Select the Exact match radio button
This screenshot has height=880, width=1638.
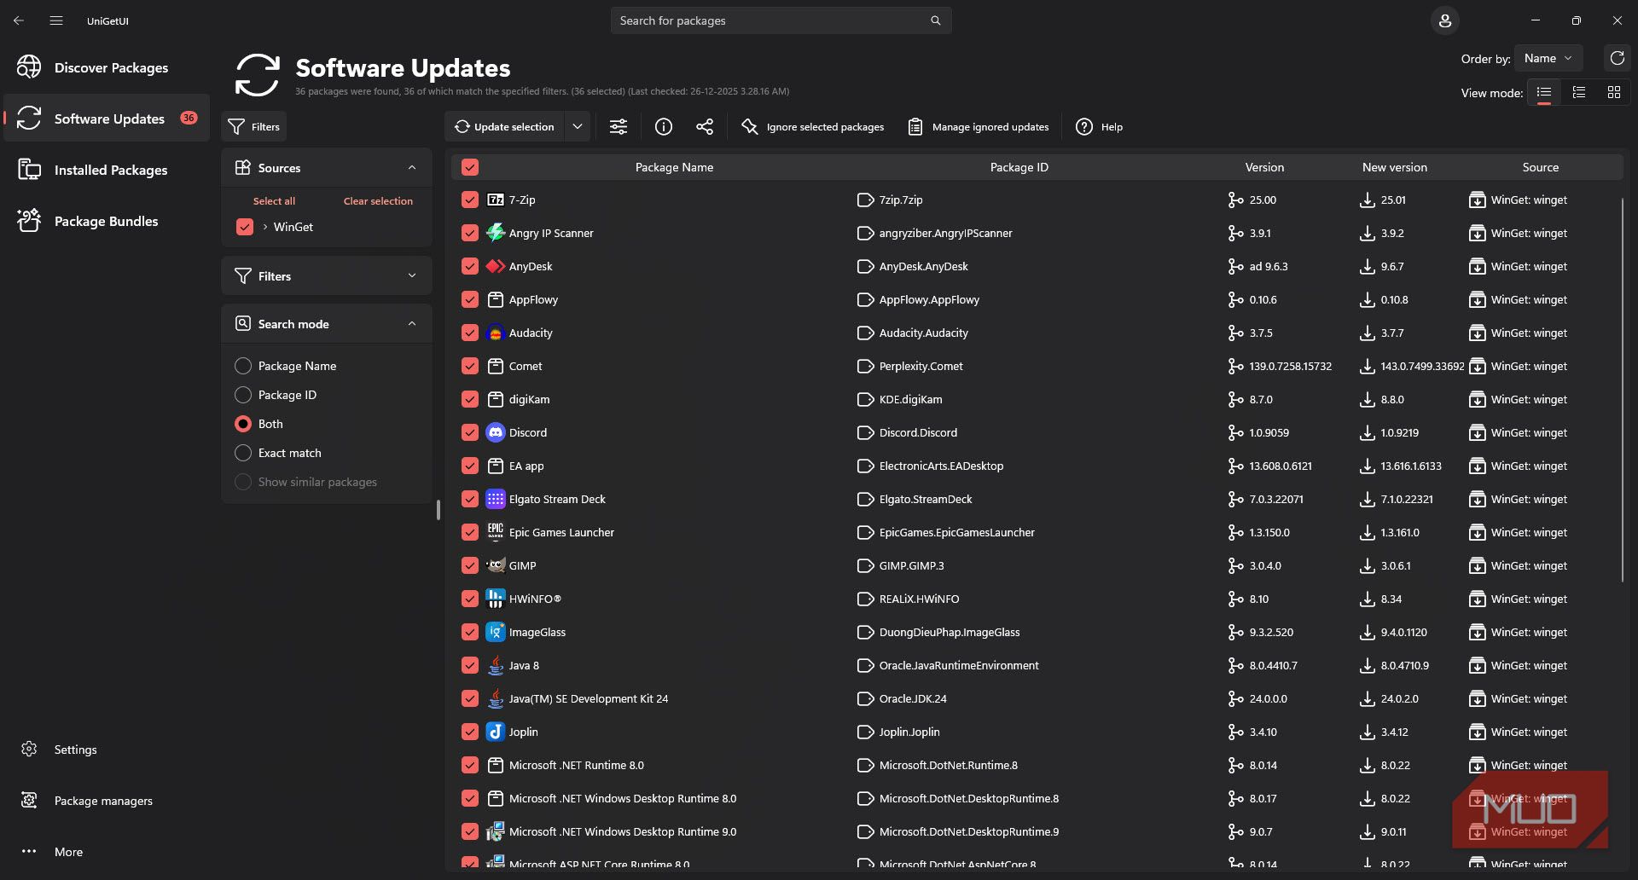[x=243, y=453]
